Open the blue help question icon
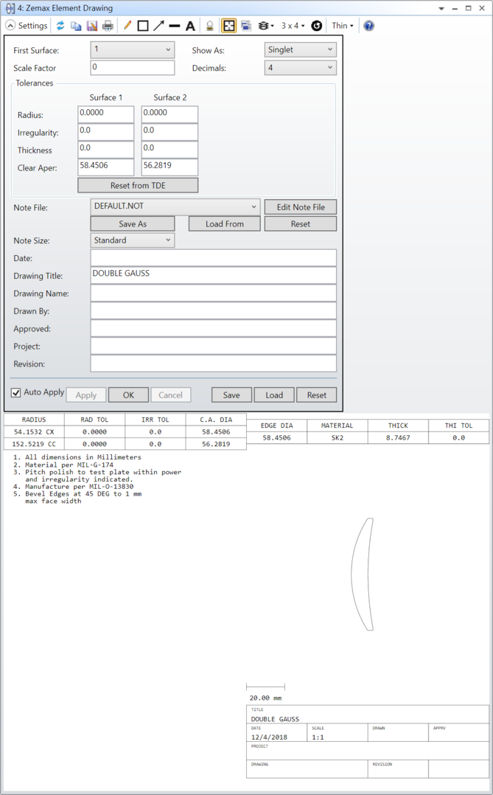This screenshot has height=795, width=493. 369,25
